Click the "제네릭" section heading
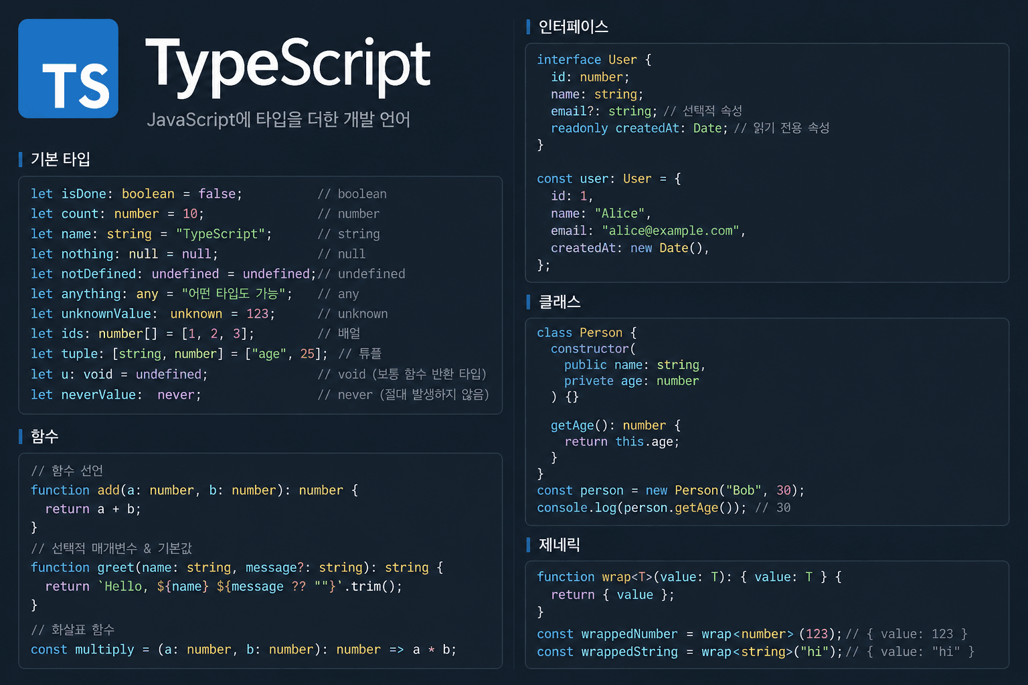This screenshot has width=1028, height=685. 560,545
